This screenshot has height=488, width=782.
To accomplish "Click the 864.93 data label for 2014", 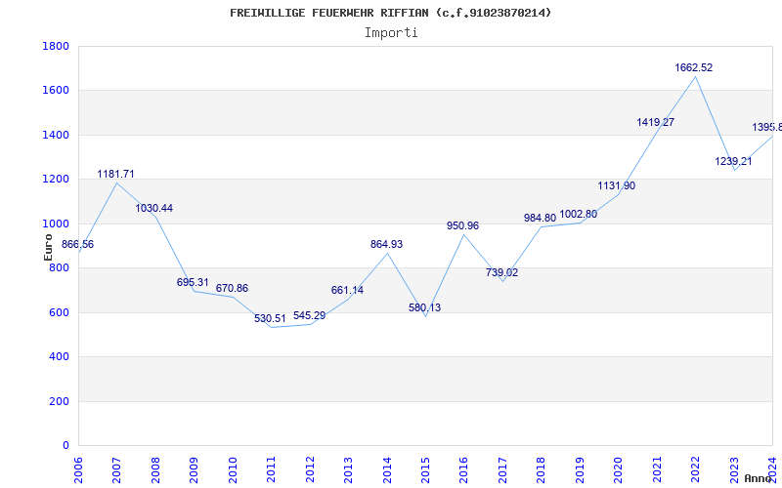I will coord(386,245).
